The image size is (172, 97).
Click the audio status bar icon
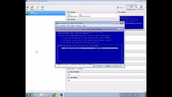pyautogui.click(x=98, y=66)
